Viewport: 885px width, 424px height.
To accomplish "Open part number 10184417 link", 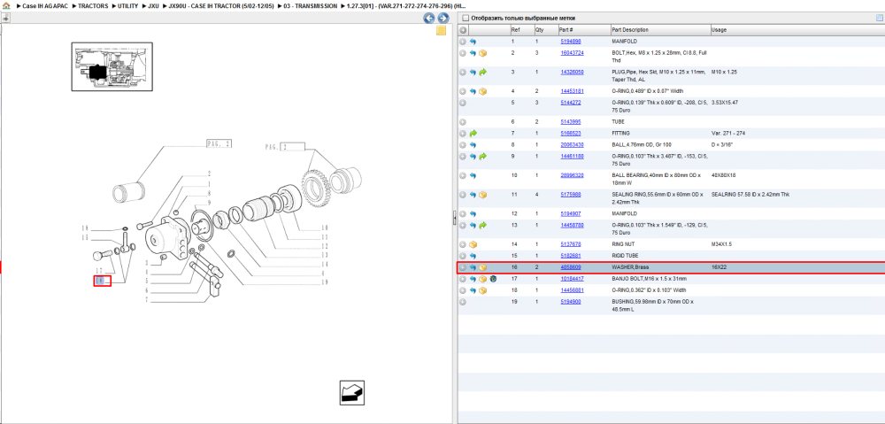I will pos(572,279).
